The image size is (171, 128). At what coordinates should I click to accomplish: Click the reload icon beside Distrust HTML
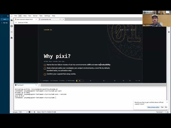(x=16, y=23)
